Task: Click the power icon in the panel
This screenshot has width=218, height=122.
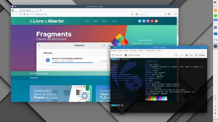Action: [217, 6]
